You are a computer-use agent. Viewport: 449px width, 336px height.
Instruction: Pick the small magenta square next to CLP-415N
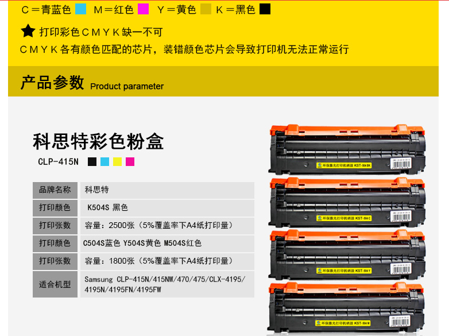(130, 161)
